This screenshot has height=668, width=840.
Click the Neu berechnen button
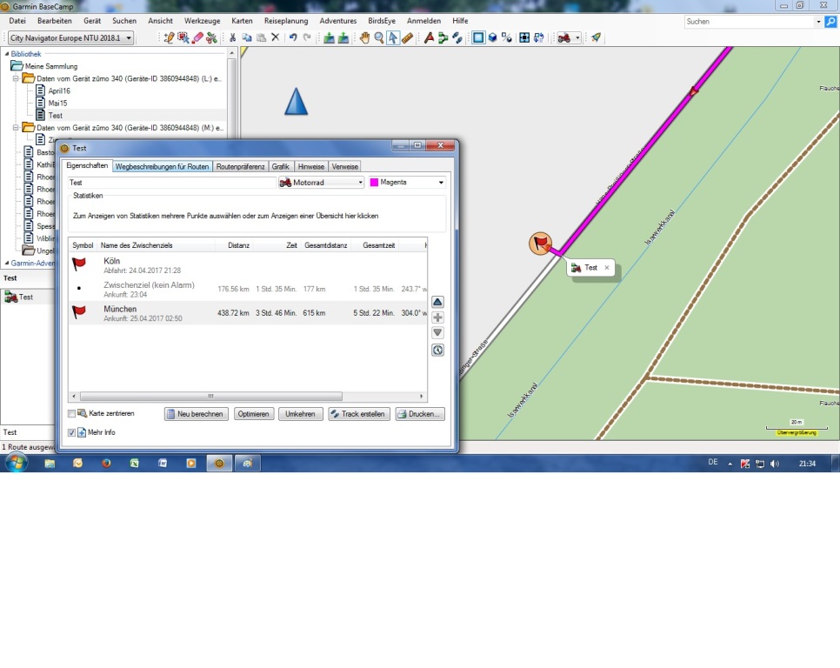click(197, 414)
